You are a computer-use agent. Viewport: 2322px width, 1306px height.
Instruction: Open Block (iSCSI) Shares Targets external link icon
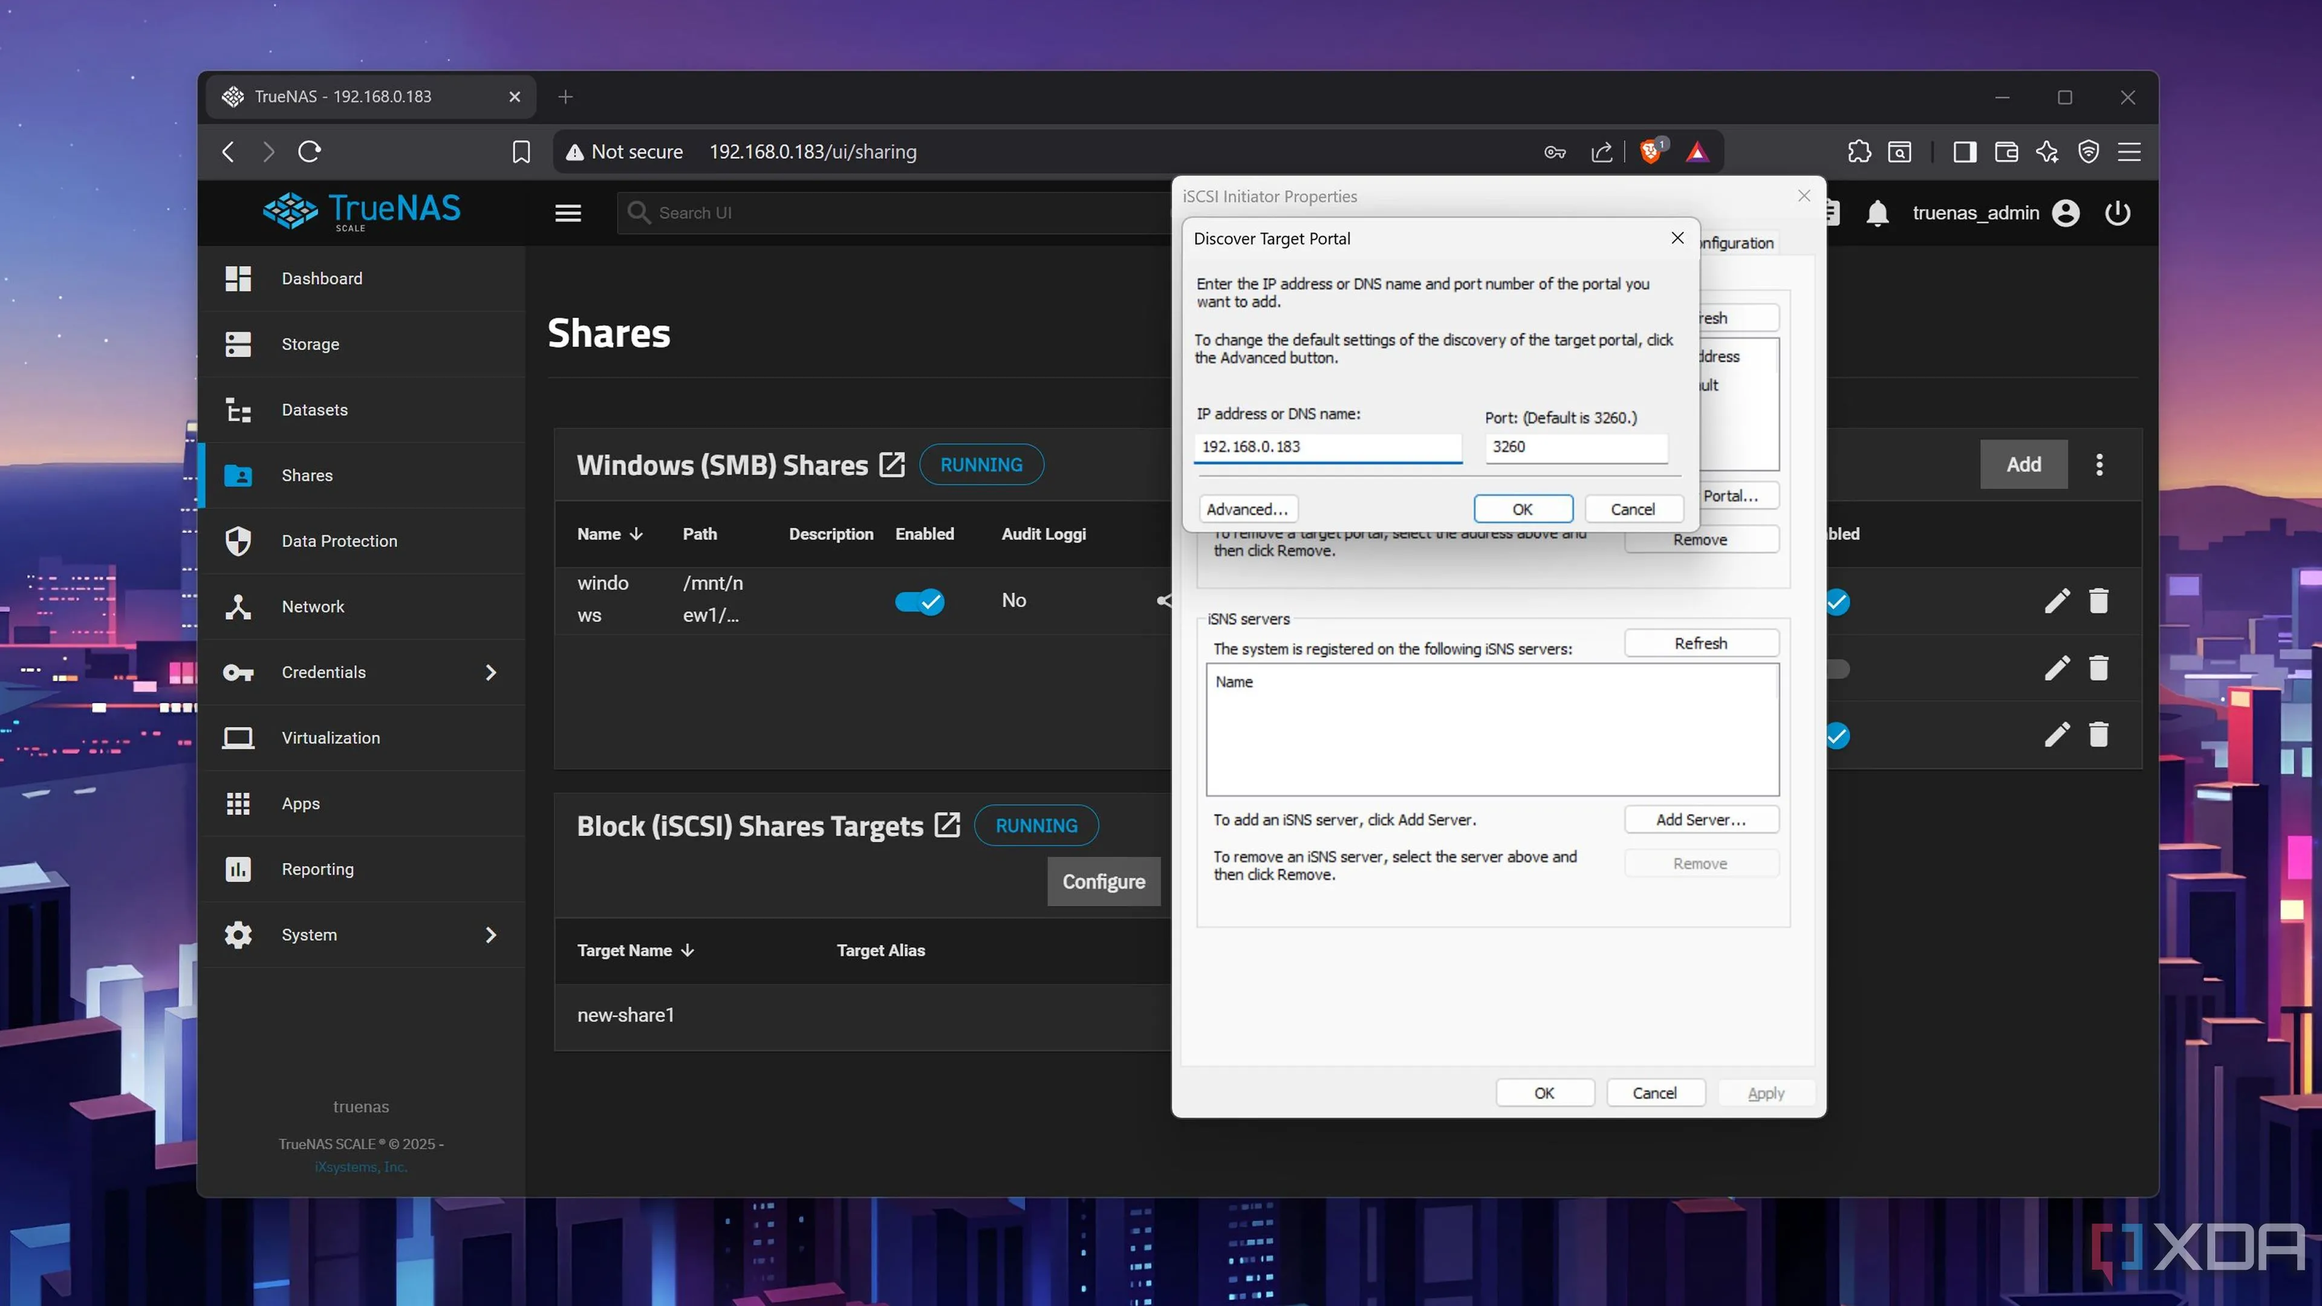click(948, 825)
